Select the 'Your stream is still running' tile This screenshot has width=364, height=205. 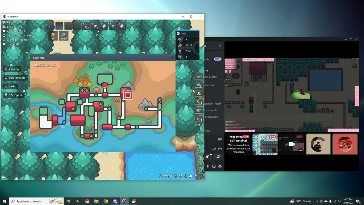(x=238, y=144)
